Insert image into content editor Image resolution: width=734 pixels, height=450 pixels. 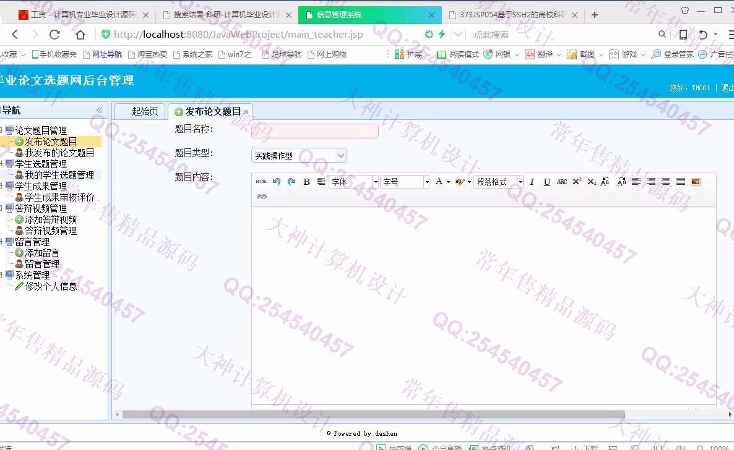[696, 182]
